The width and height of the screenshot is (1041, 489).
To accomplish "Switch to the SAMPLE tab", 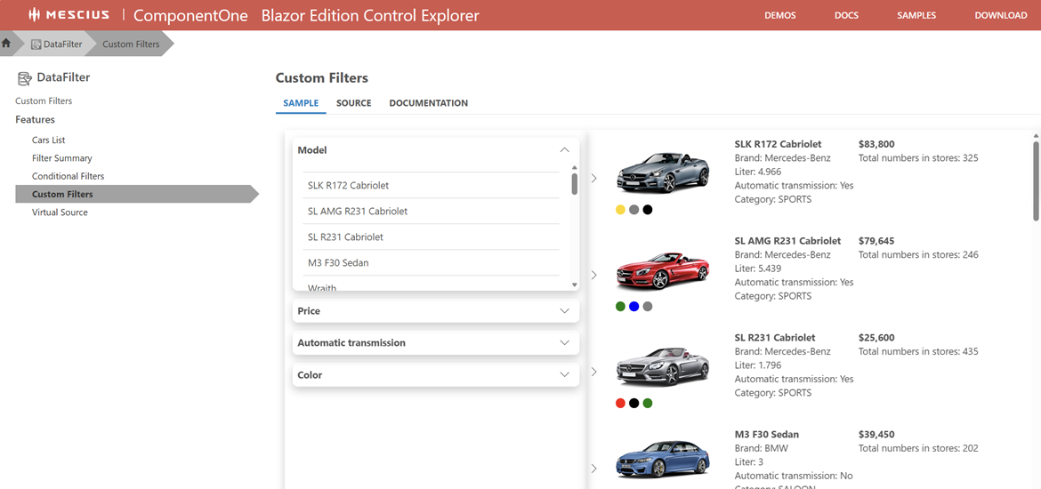I will (x=301, y=103).
